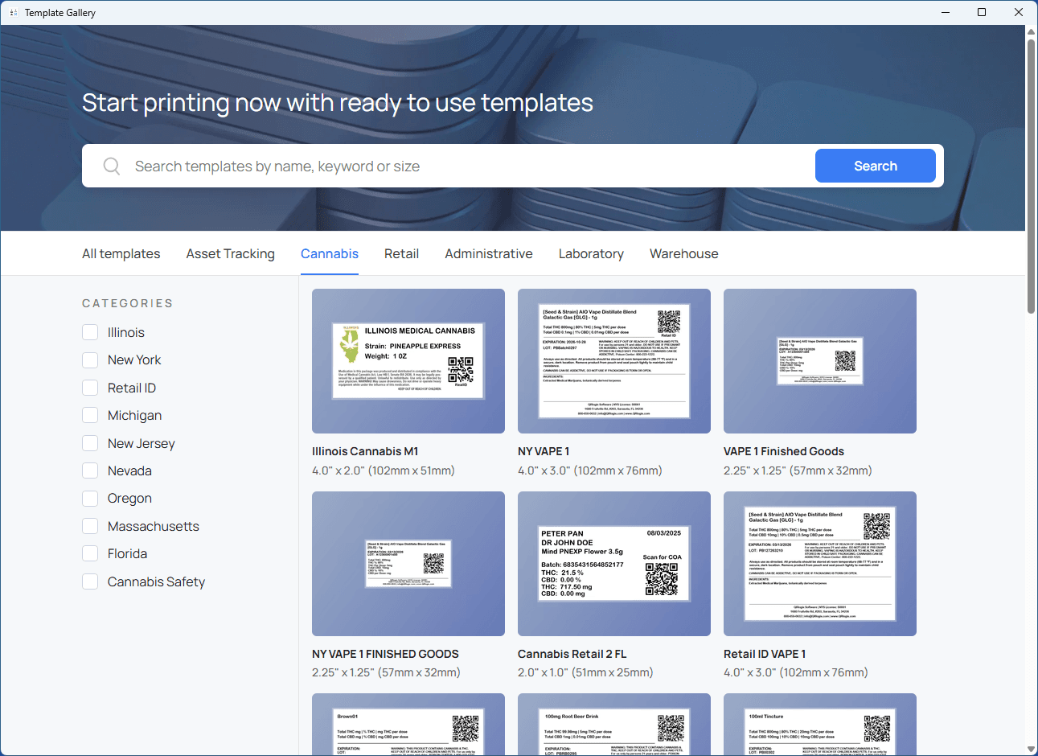Check the Massachusetts filter box
1038x756 pixels.
pyautogui.click(x=90, y=527)
